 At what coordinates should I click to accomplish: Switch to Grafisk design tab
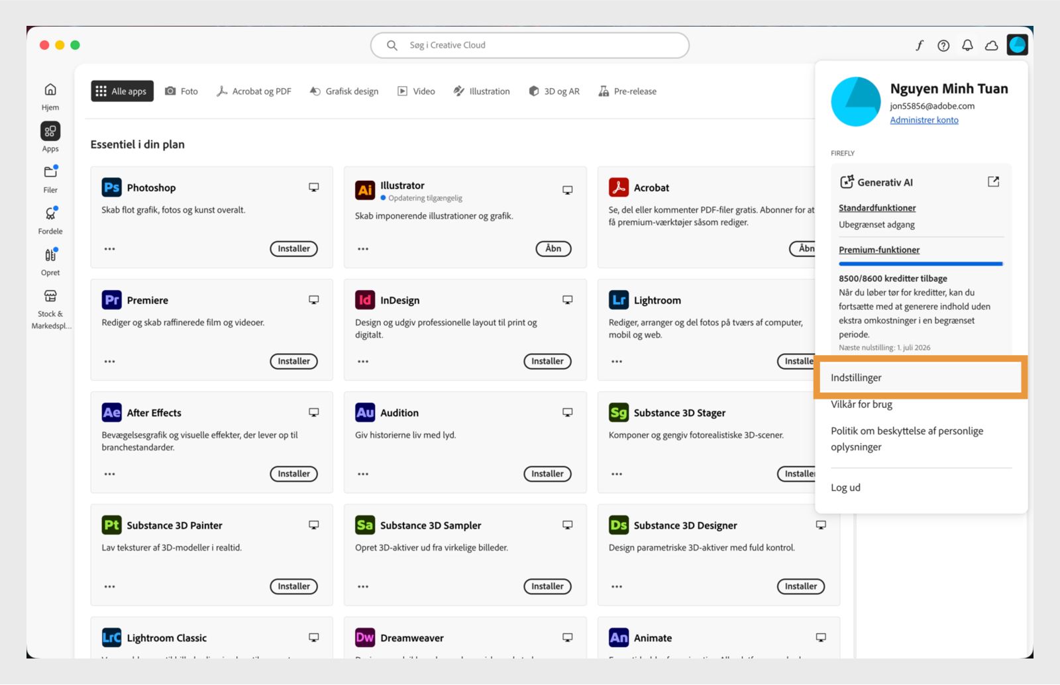click(x=344, y=91)
